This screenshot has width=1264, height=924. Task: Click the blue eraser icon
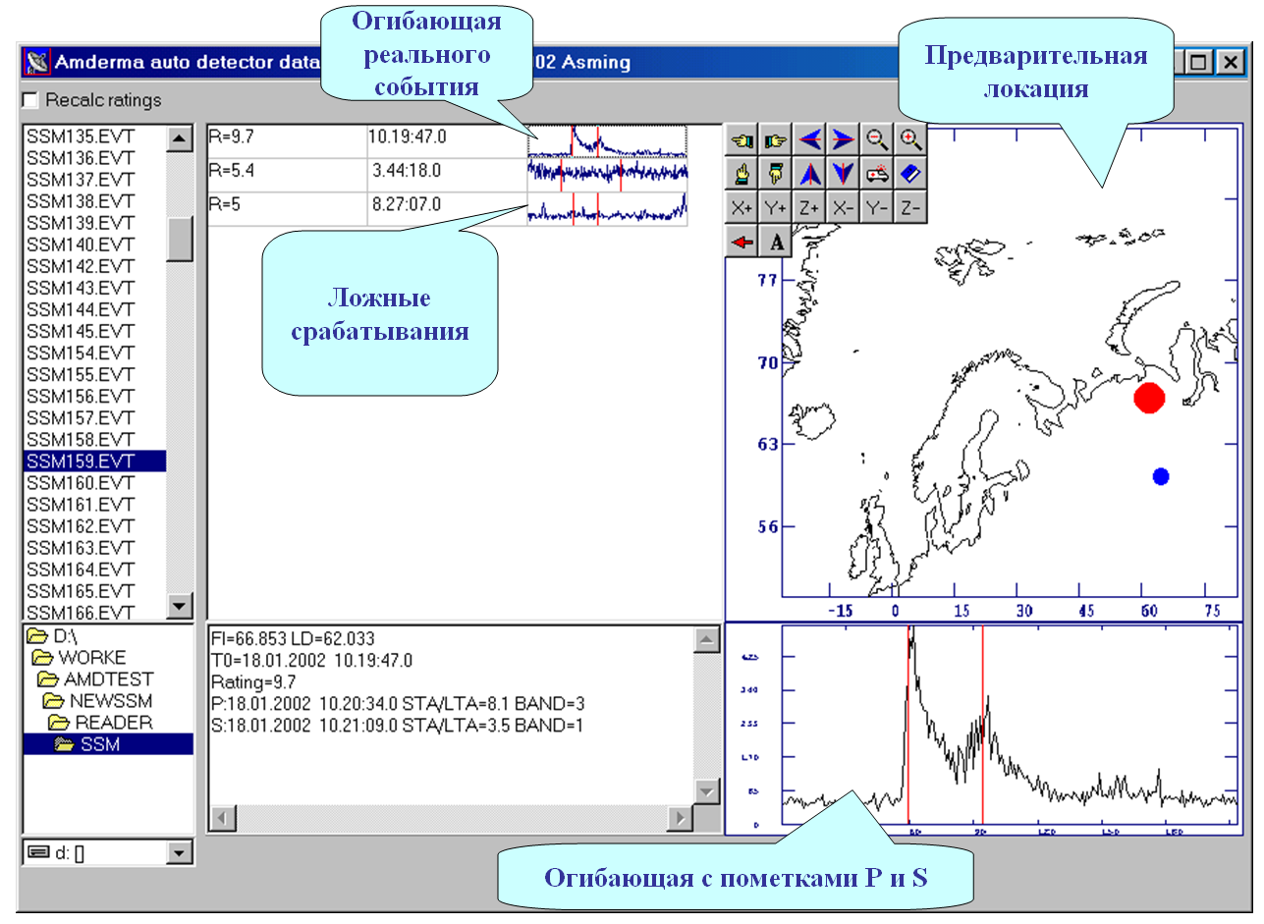(x=910, y=174)
